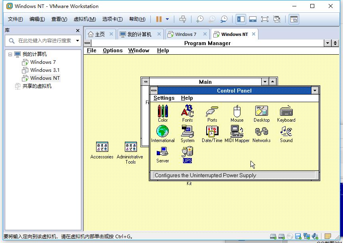Open the 文件(F) menu in VMware
Image resolution: width=343 pixels, height=243 pixels.
tap(15, 19)
